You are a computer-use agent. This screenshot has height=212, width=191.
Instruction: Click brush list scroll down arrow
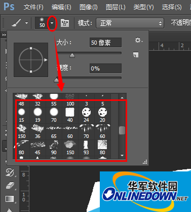[122, 155]
